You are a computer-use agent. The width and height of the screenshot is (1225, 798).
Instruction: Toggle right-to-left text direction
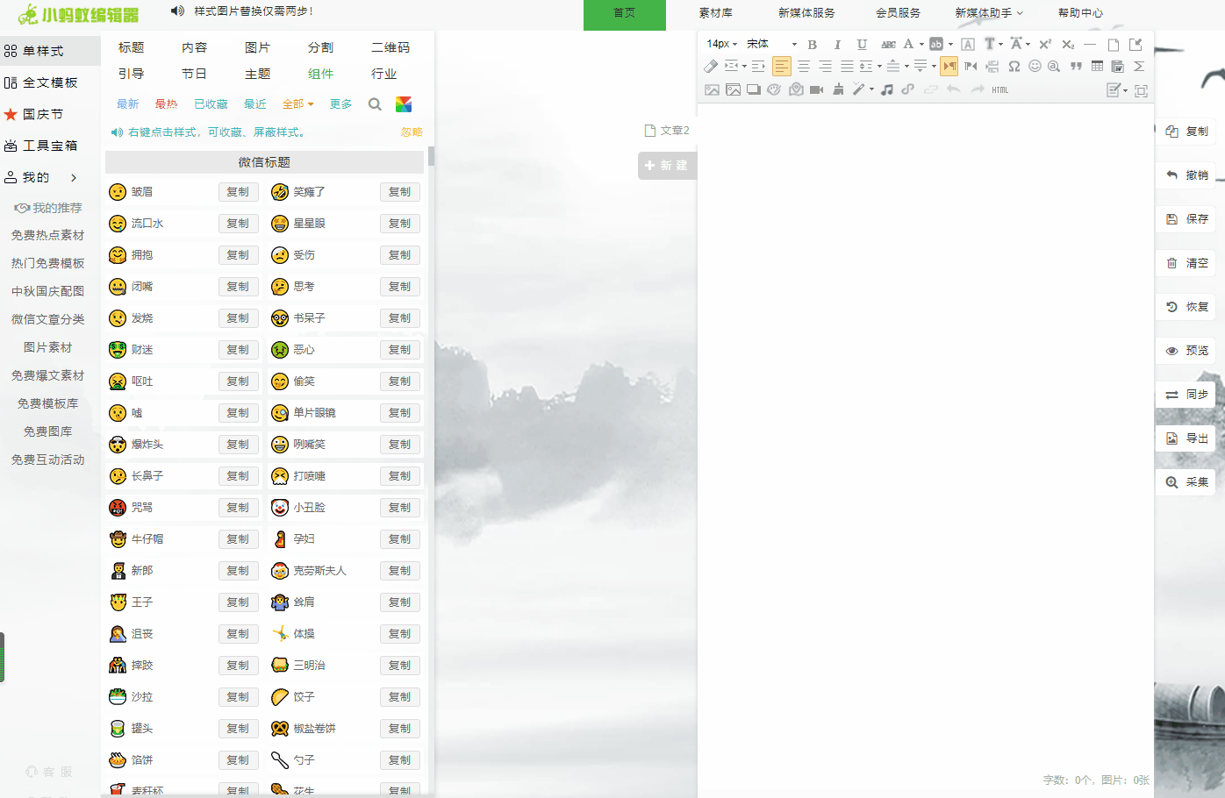click(x=971, y=66)
